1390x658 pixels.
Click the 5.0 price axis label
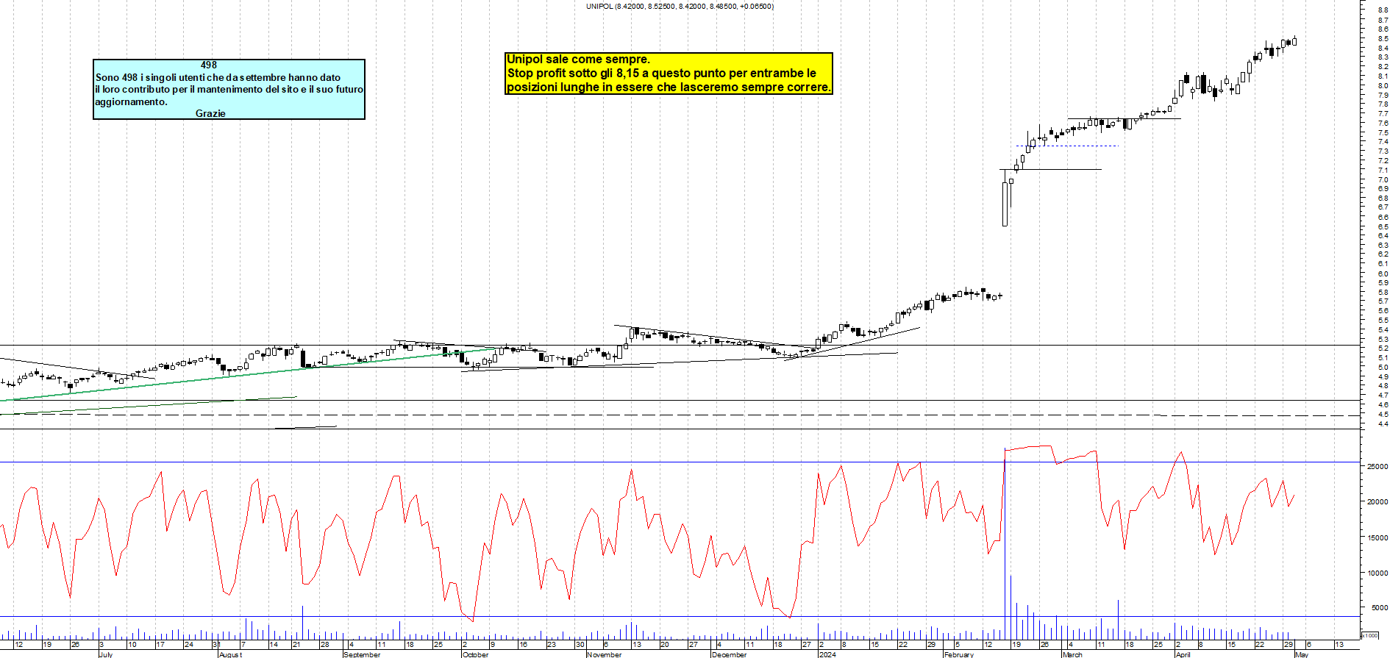1383,367
